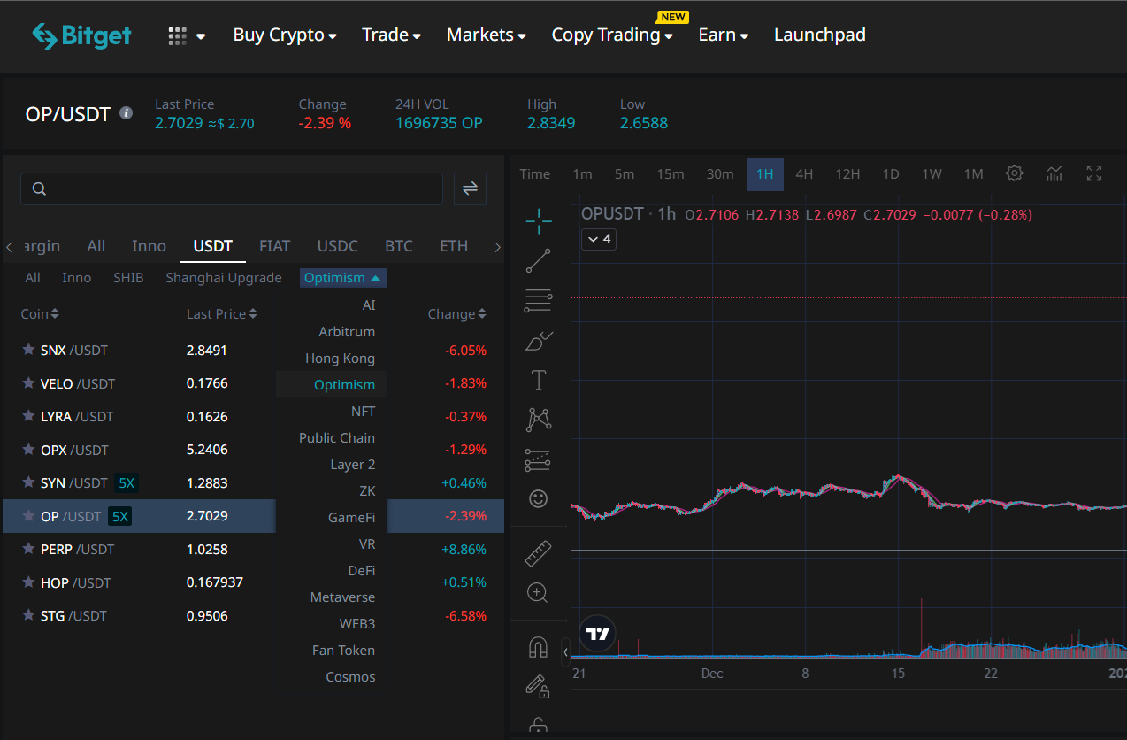1127x740 pixels.
Task: Click the coin search input field
Action: pos(232,189)
